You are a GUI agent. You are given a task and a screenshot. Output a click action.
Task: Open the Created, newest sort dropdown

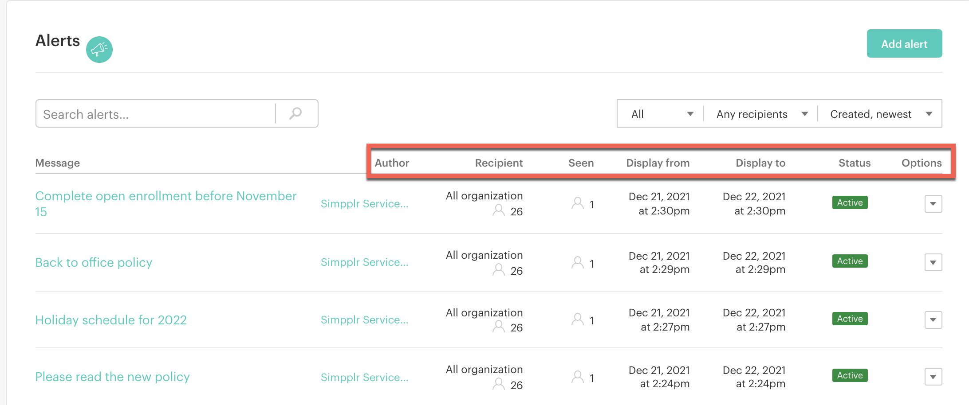coord(880,114)
